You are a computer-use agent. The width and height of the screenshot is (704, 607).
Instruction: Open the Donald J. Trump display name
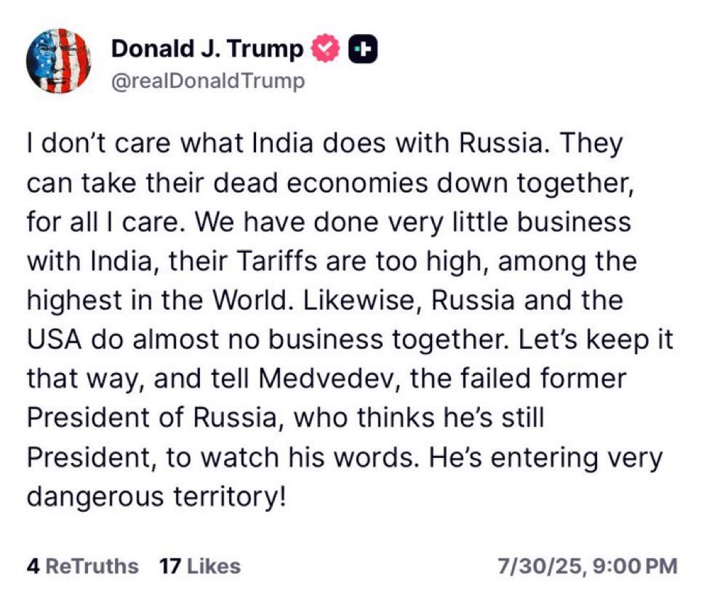click(207, 49)
